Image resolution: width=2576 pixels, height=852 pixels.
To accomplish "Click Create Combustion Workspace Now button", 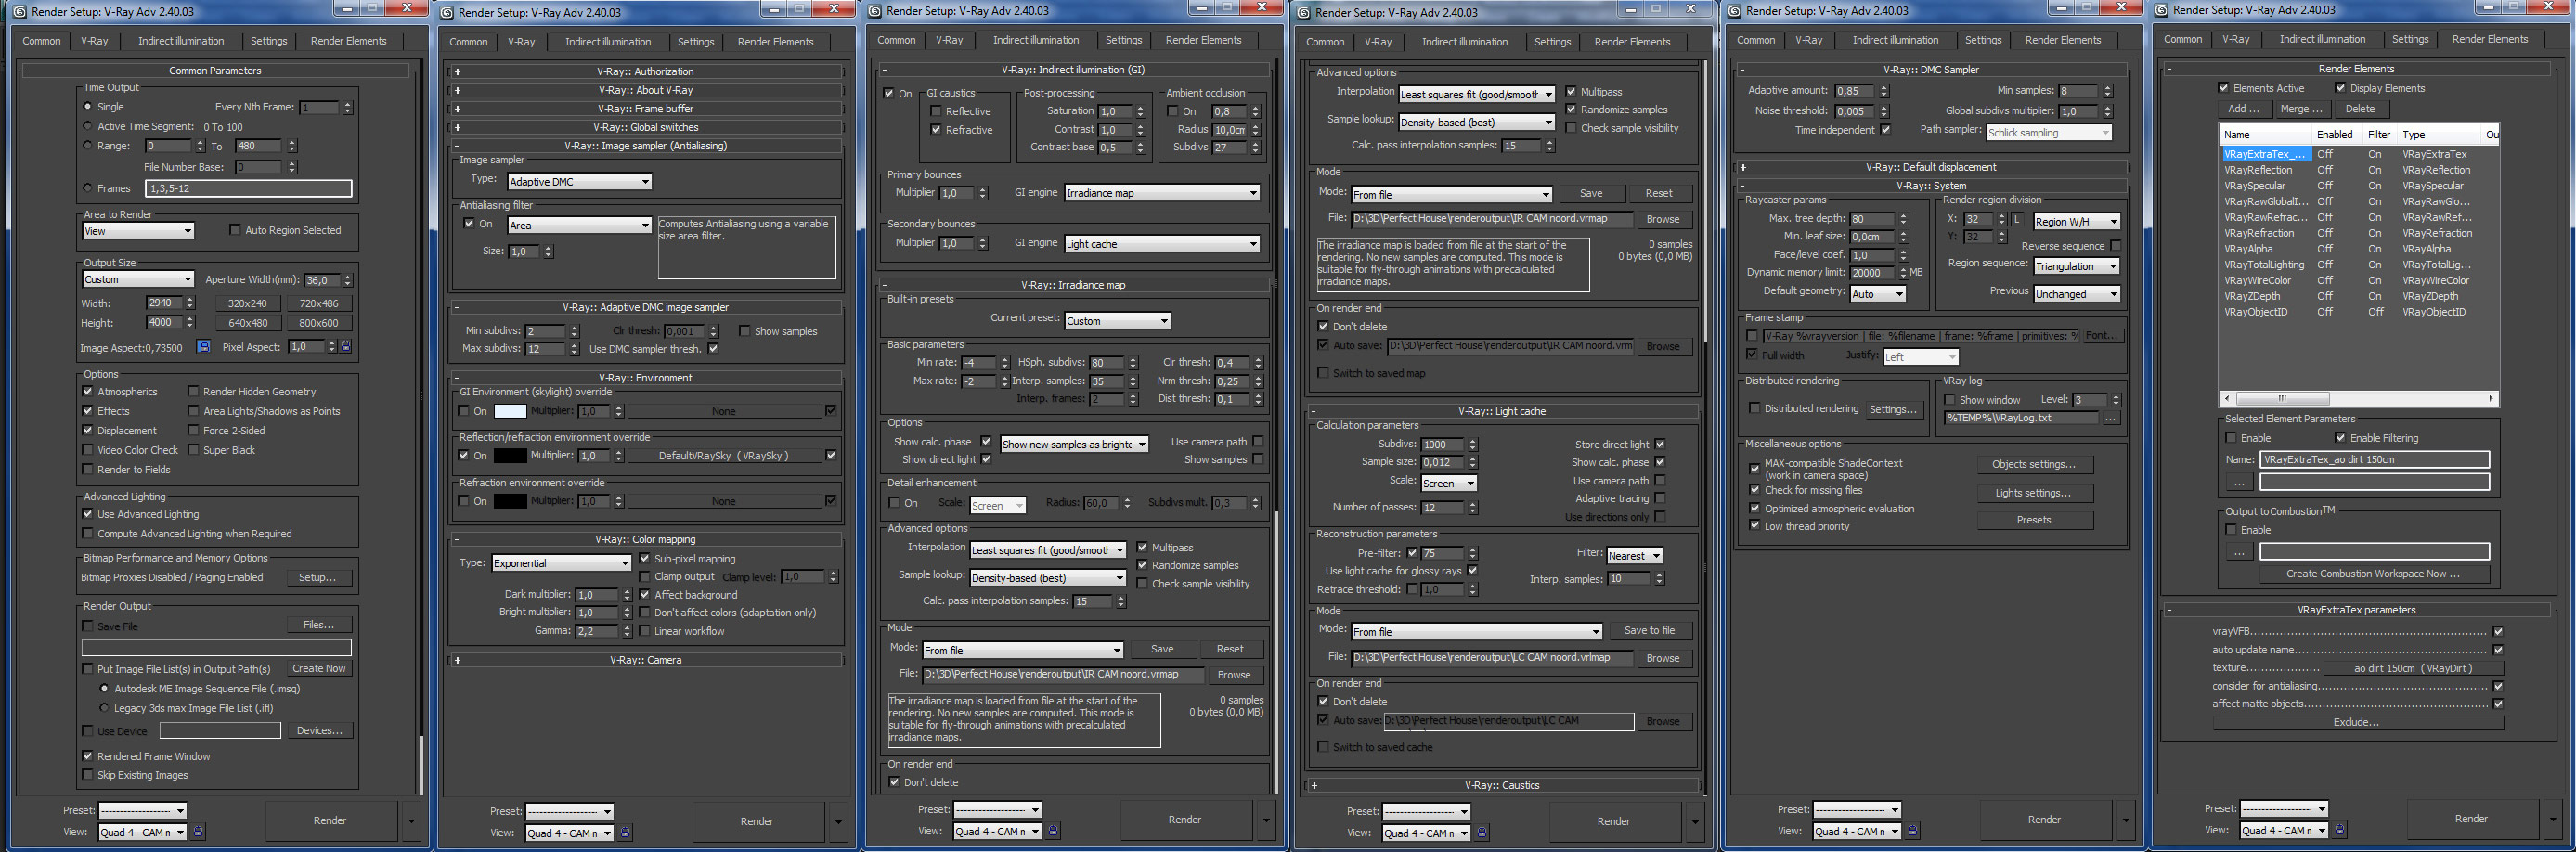I will [x=2373, y=574].
